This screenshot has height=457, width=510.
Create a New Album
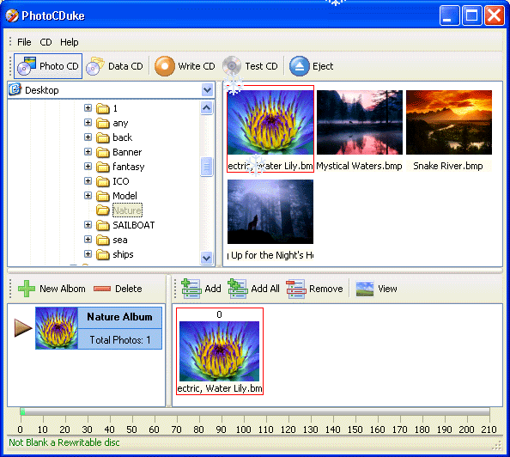(52, 289)
